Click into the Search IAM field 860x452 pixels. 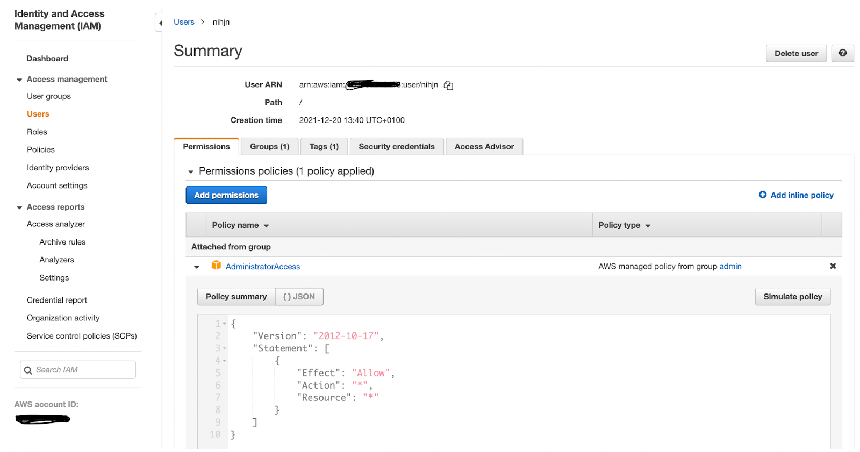coord(78,370)
